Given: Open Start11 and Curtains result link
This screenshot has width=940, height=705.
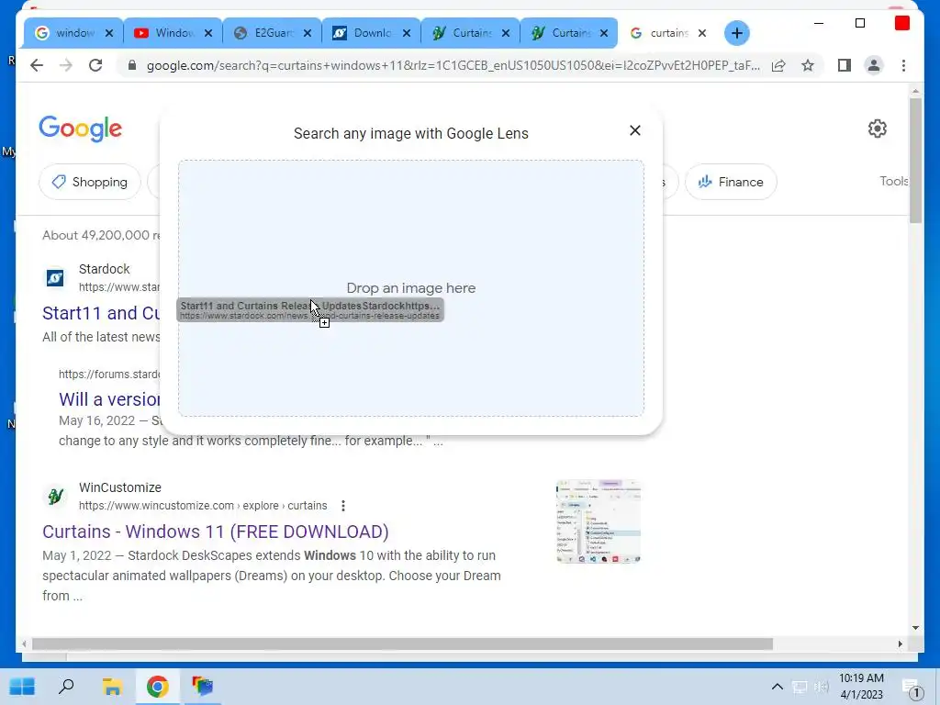Looking at the screenshot, I should (x=101, y=313).
